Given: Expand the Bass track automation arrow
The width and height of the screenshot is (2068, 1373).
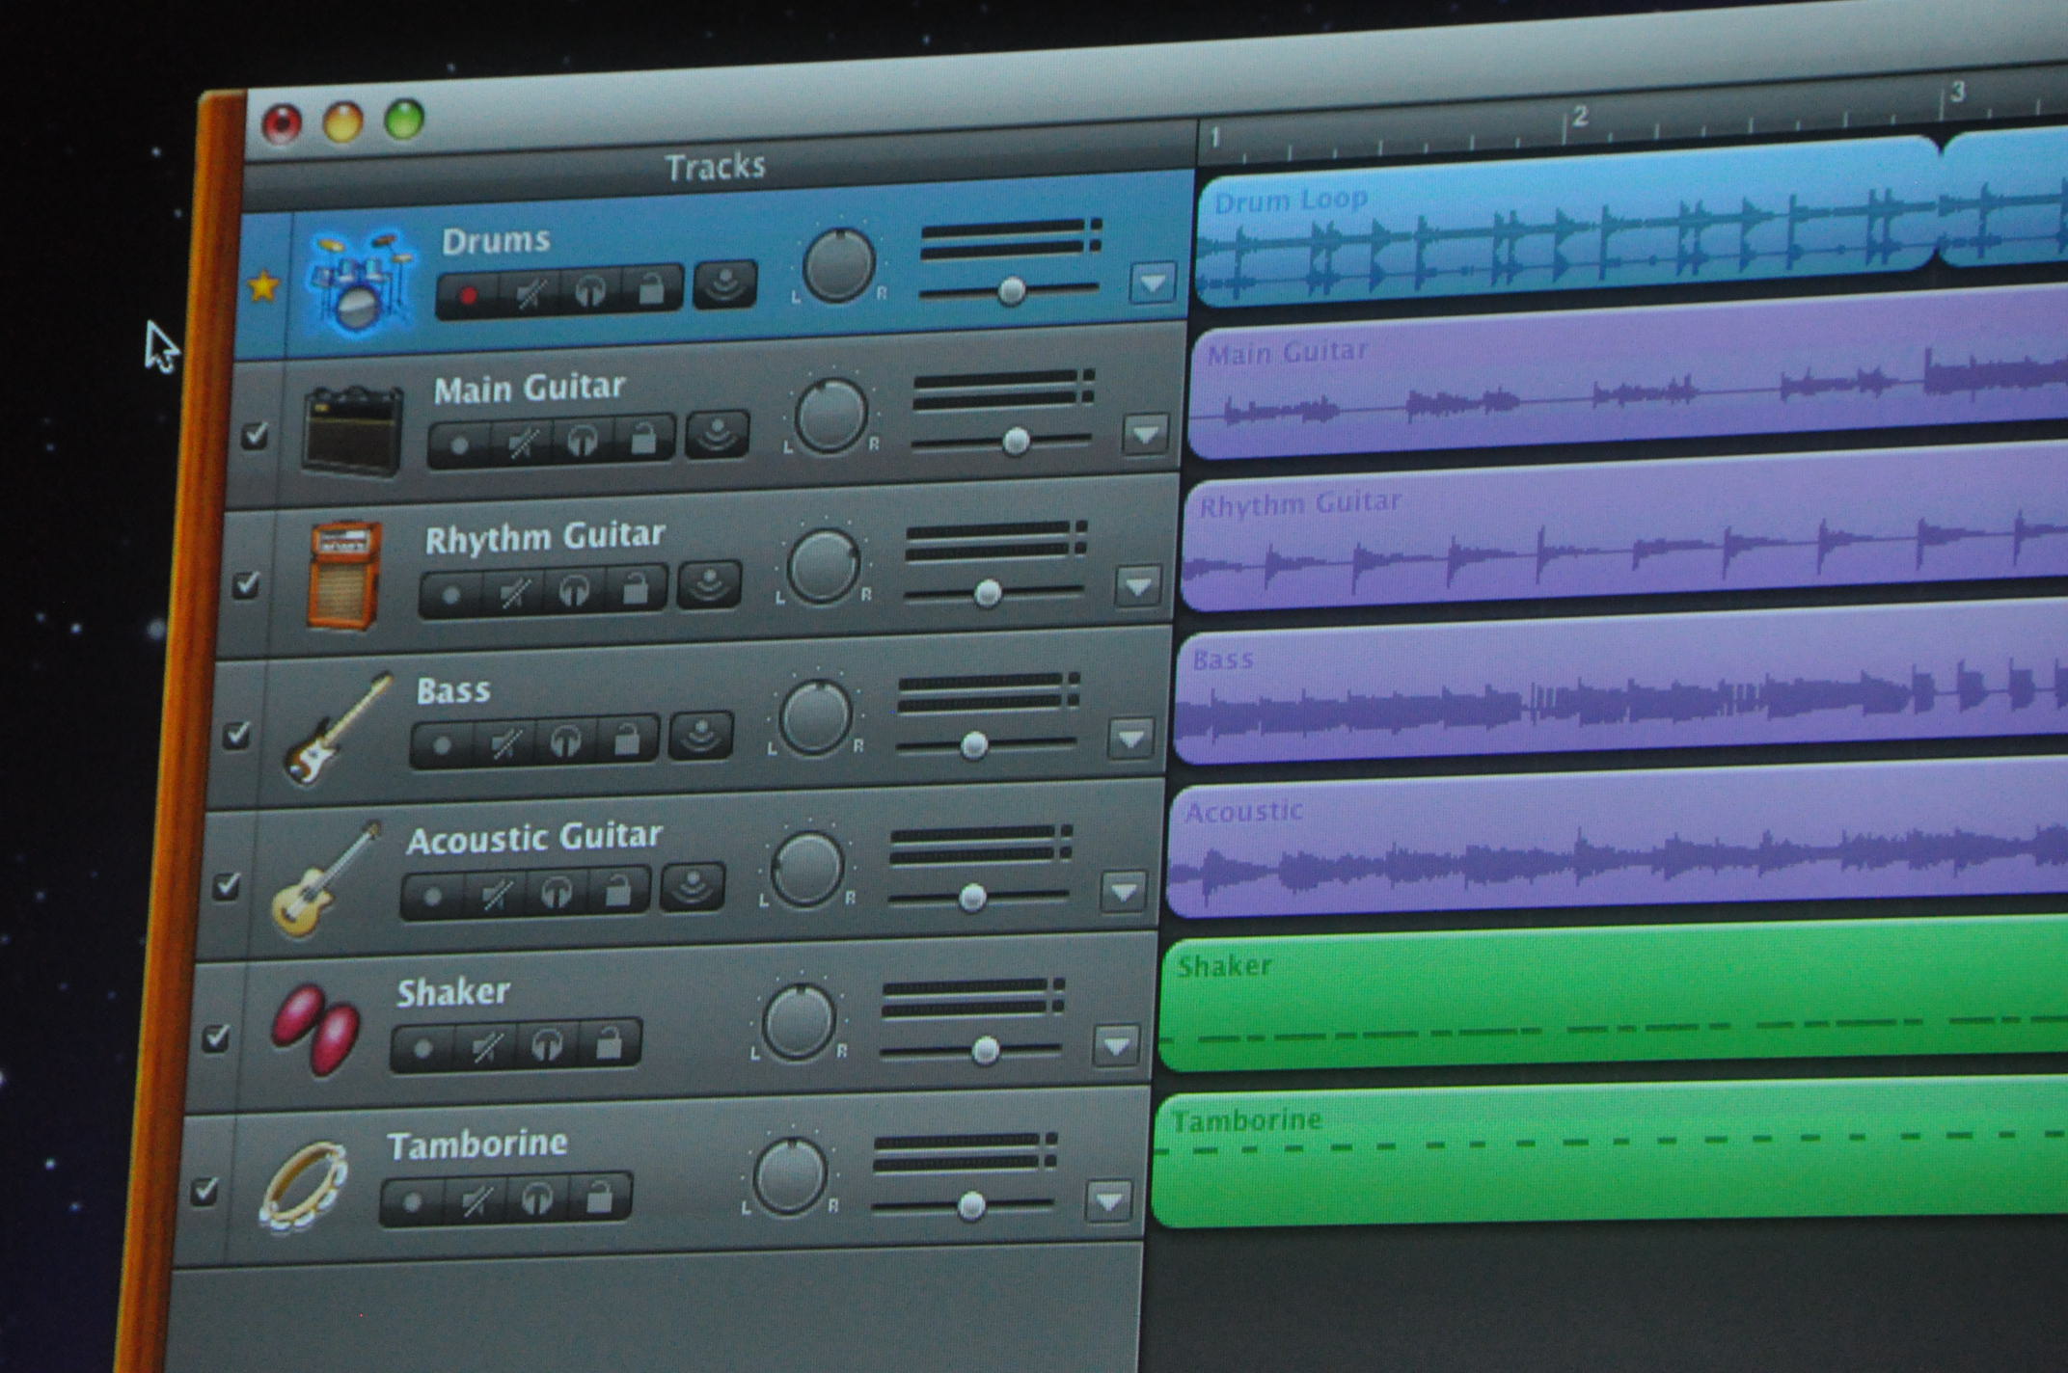Looking at the screenshot, I should pyautogui.click(x=1131, y=739).
